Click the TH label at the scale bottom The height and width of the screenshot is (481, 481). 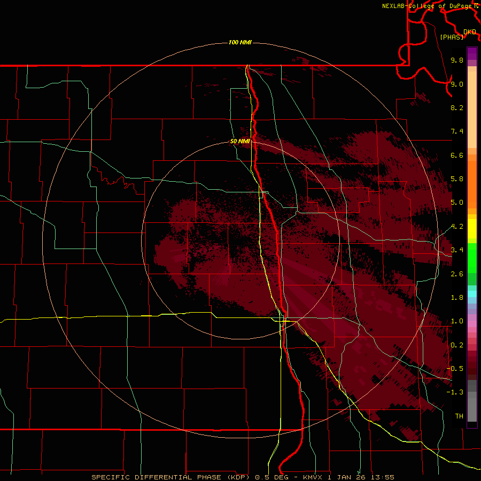[459, 416]
